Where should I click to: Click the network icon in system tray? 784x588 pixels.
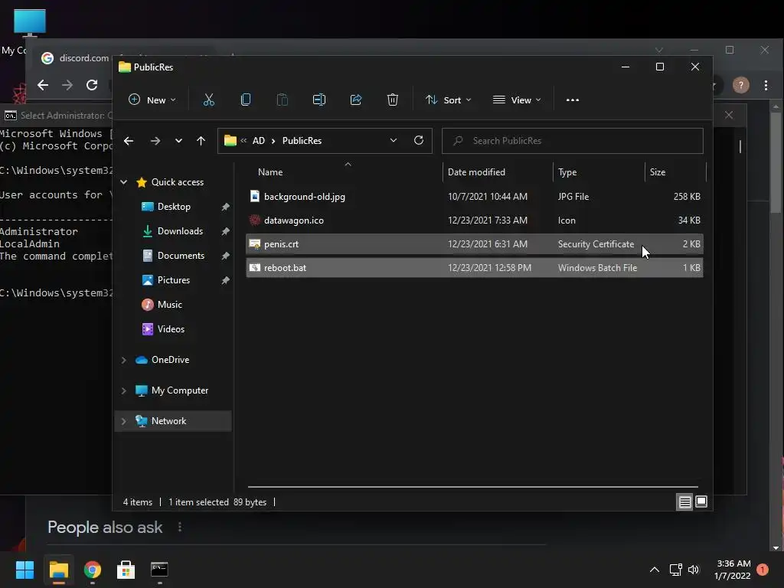coord(675,570)
